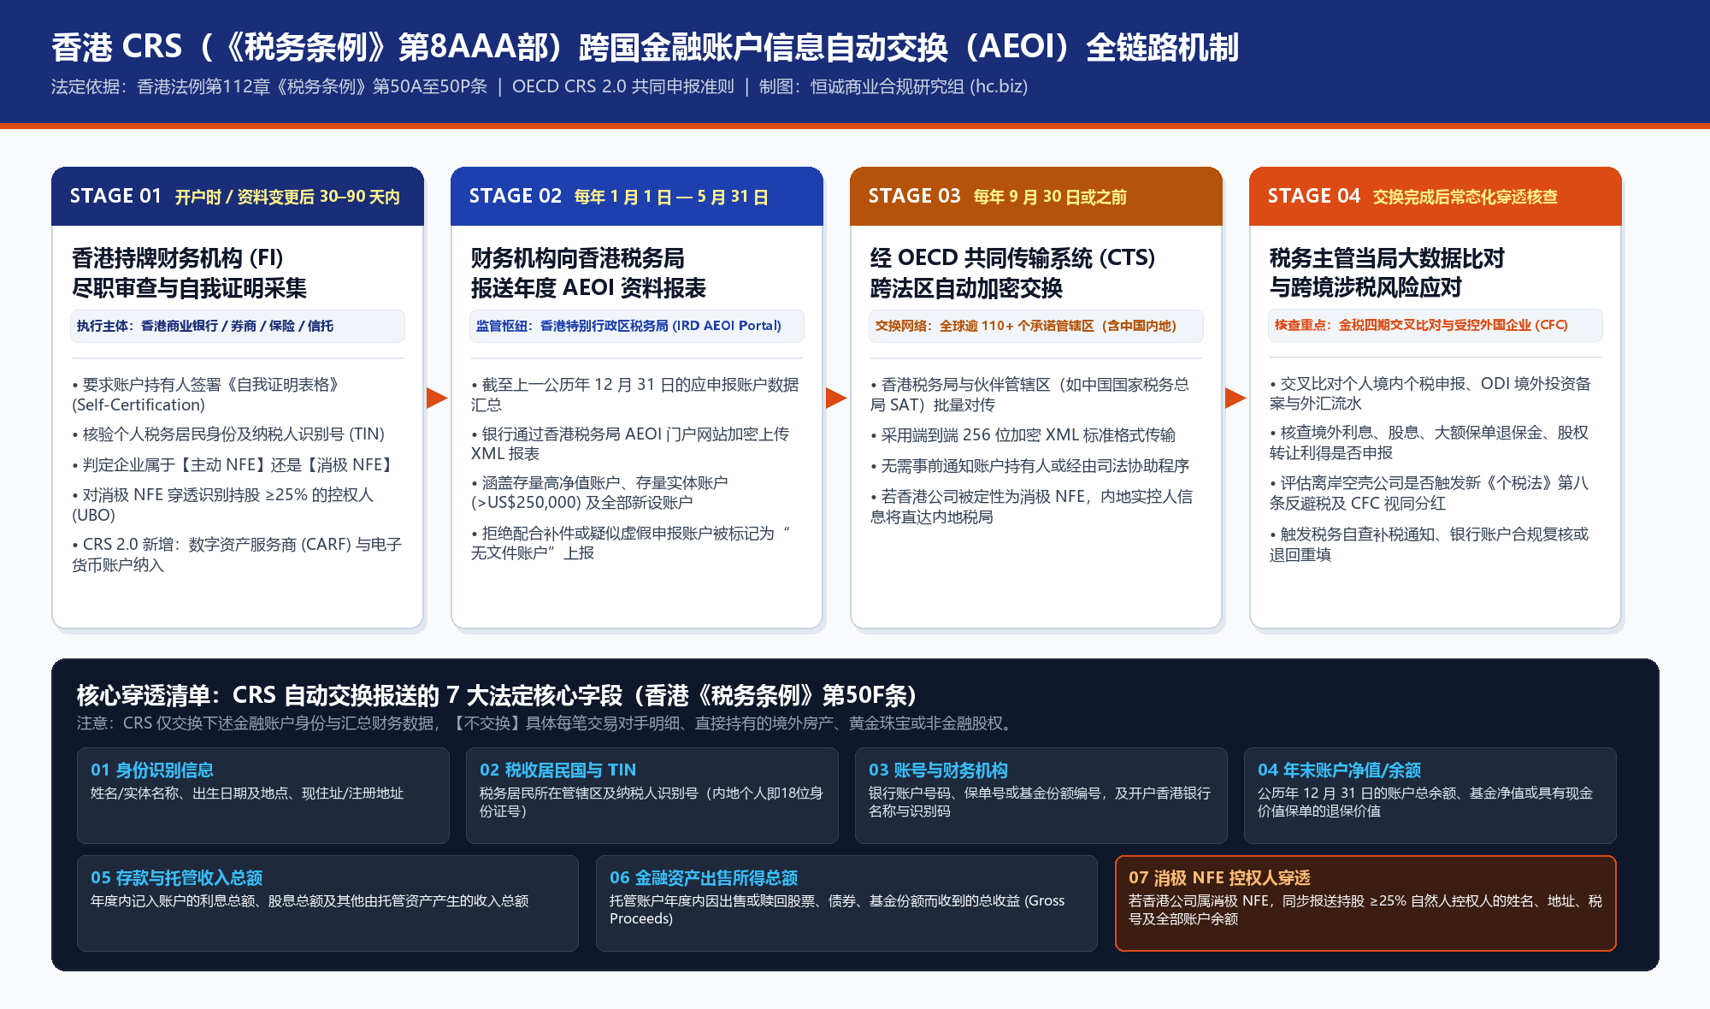Click the bullet about 无文件账户 上报

click(631, 543)
